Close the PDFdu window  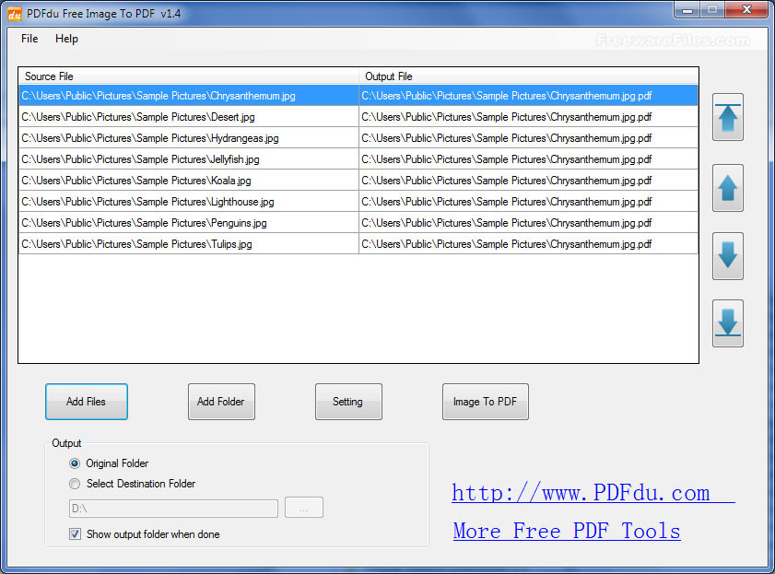(746, 10)
